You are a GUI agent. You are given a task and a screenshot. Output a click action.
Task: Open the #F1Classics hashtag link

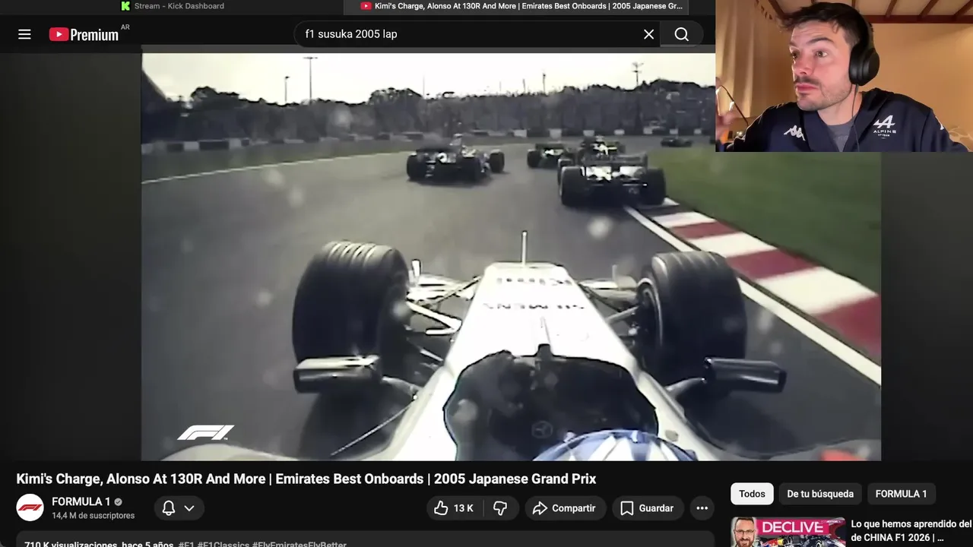tap(223, 544)
